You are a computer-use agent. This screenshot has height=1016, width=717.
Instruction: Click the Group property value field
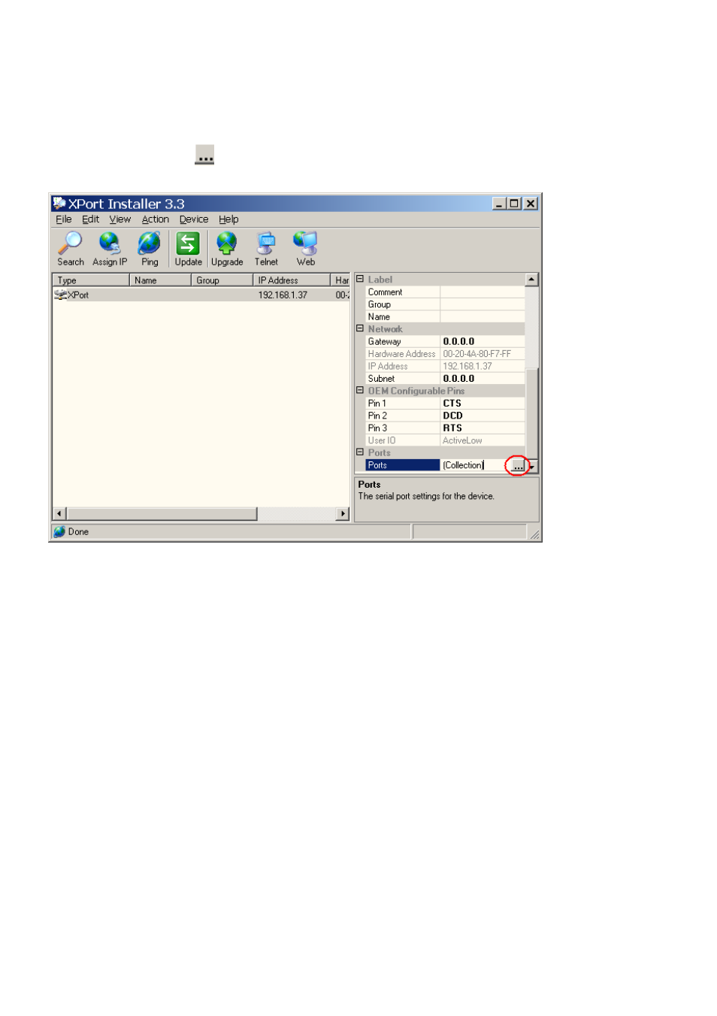483,304
